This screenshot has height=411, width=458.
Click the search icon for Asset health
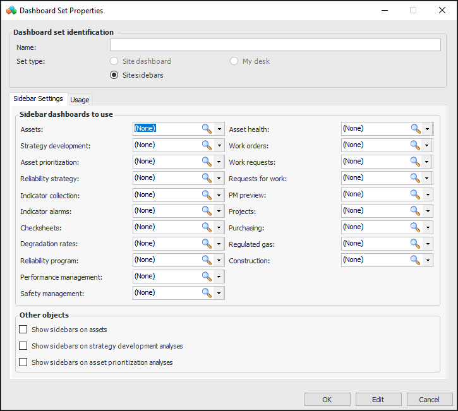(x=415, y=128)
